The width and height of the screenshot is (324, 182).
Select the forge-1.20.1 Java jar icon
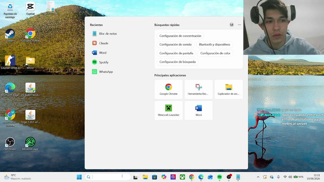tap(30, 117)
